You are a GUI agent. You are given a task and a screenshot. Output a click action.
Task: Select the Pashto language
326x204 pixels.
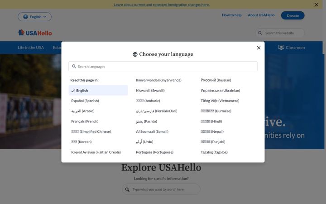pos(147,121)
